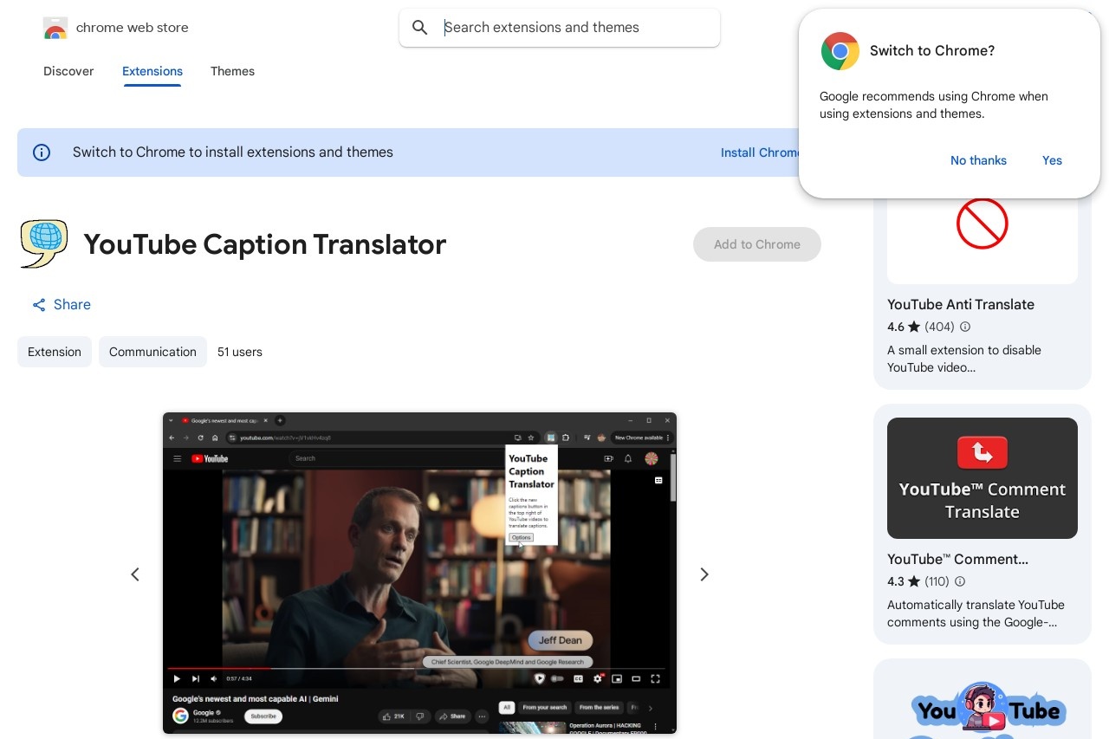
Task: Click info icon beside YouTube Comment rating
Action: [x=960, y=582]
